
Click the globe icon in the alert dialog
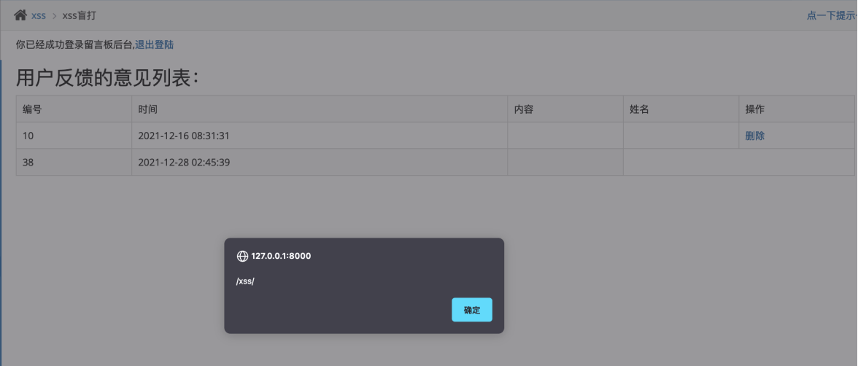coord(242,256)
